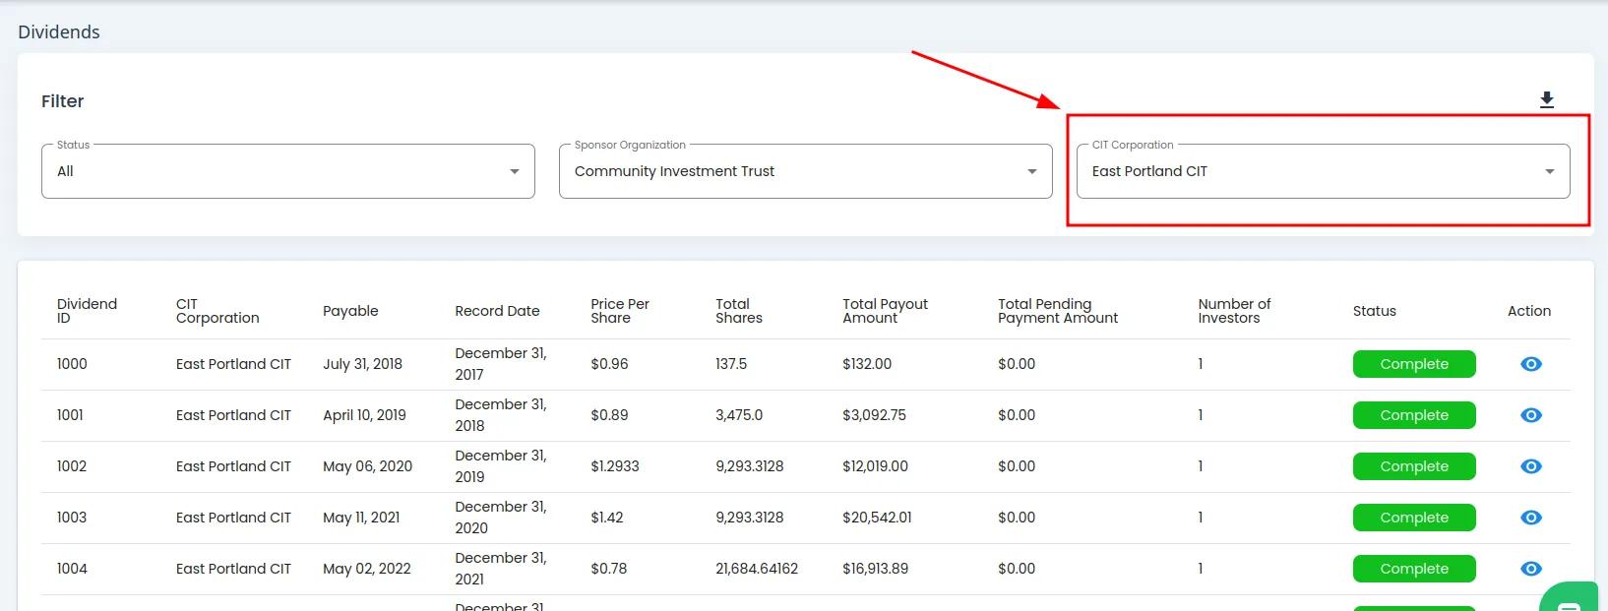Viewport: 1608px width, 611px height.
Task: Select East Portland CIT in row 1001
Action: pyautogui.click(x=233, y=415)
